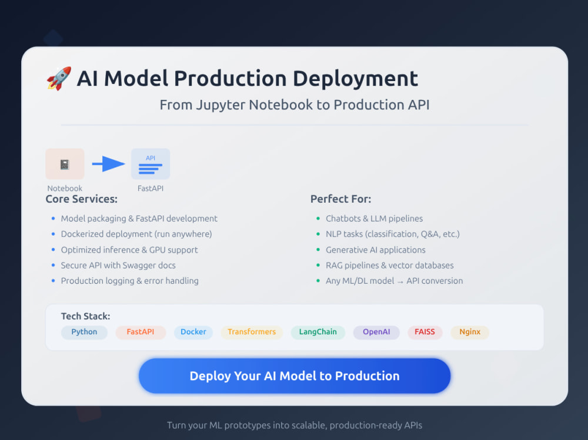Click Deploy Your AI Model to Production

[x=295, y=375]
